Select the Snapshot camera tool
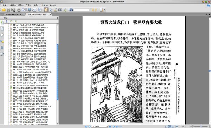211x128 pixels. (x=60, y=10)
